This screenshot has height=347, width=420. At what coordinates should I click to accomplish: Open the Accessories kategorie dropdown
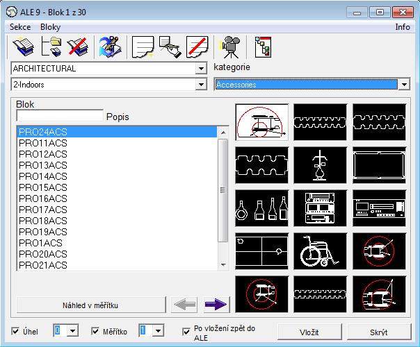pos(404,85)
